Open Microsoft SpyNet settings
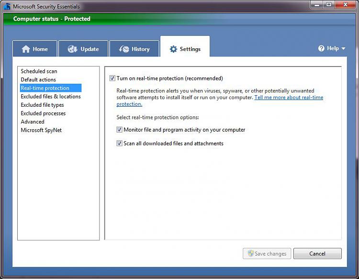 point(41,130)
